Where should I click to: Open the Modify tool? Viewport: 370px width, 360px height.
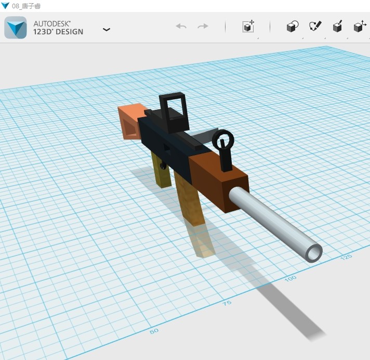(x=360, y=26)
